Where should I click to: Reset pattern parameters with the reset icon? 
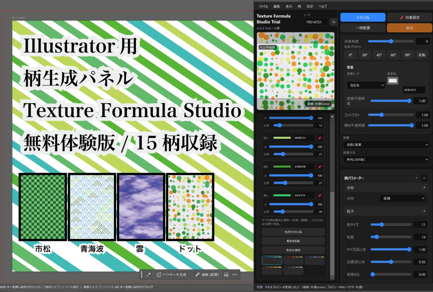(424, 178)
